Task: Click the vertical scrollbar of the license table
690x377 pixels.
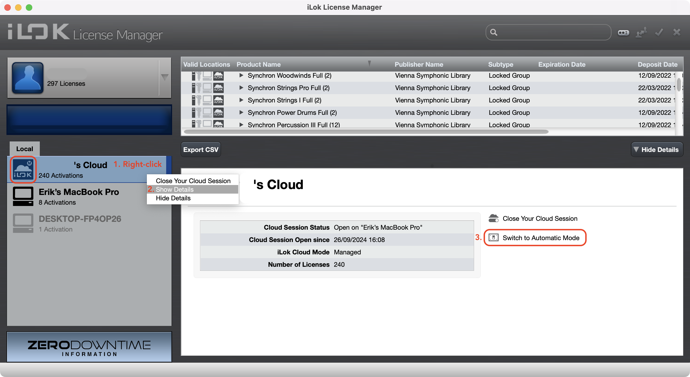Action: [679, 85]
